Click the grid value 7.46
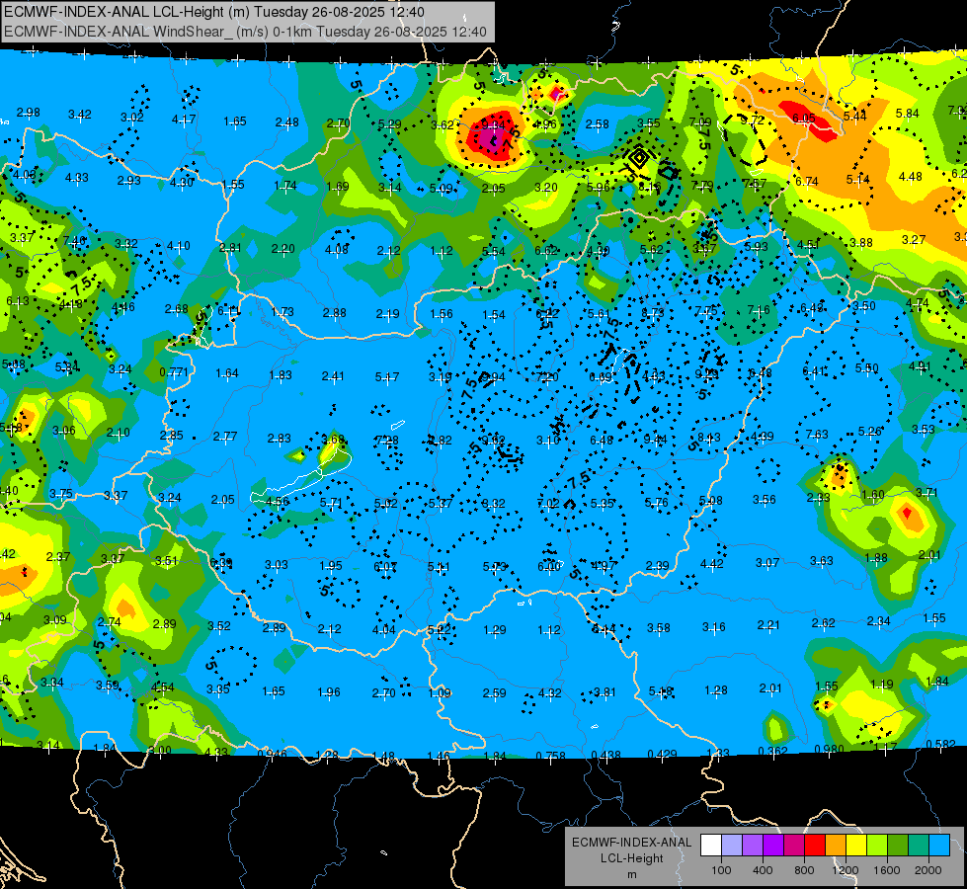 point(74,241)
